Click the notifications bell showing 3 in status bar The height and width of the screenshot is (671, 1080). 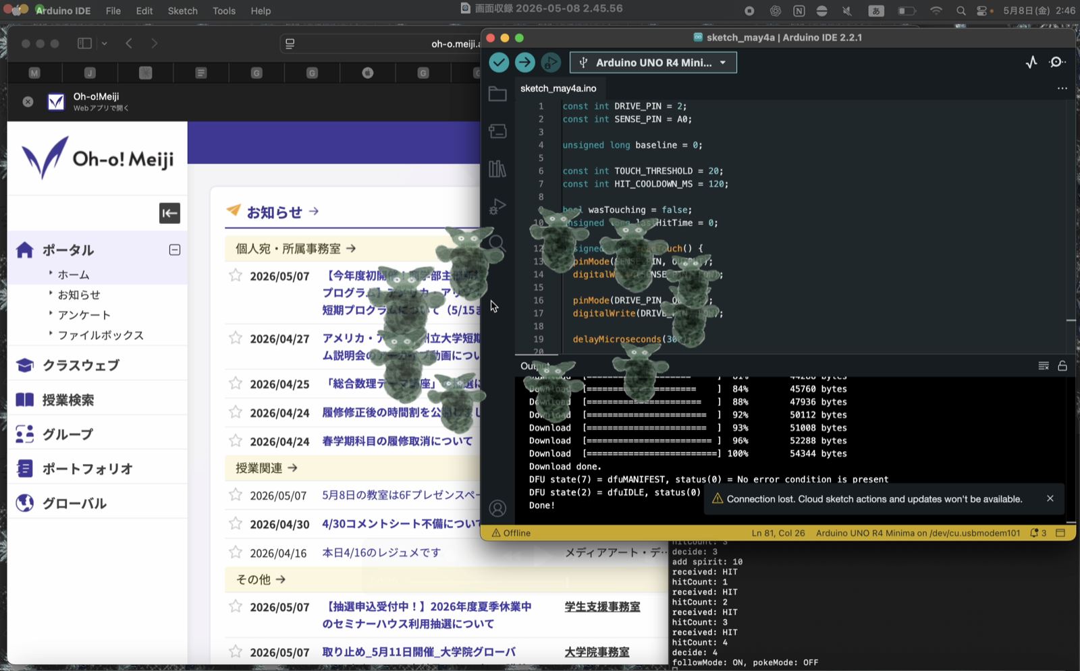coord(1038,533)
